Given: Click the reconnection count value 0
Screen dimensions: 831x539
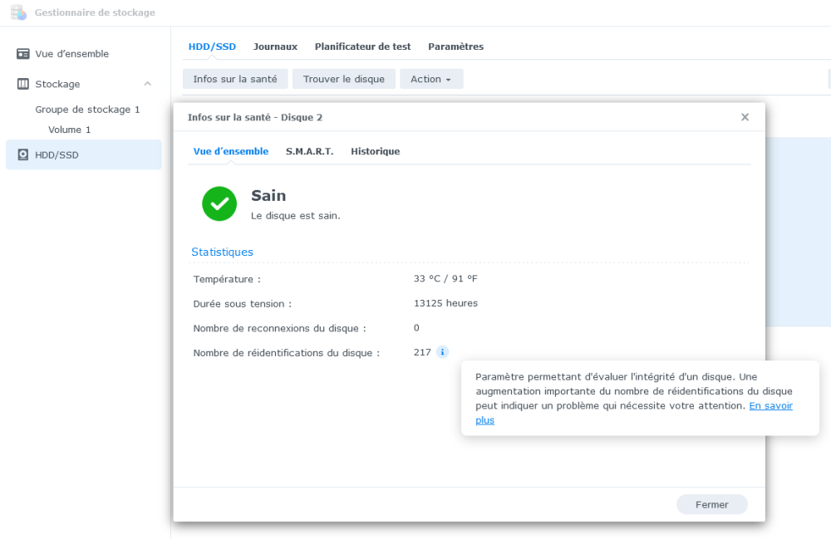Looking at the screenshot, I should [416, 328].
